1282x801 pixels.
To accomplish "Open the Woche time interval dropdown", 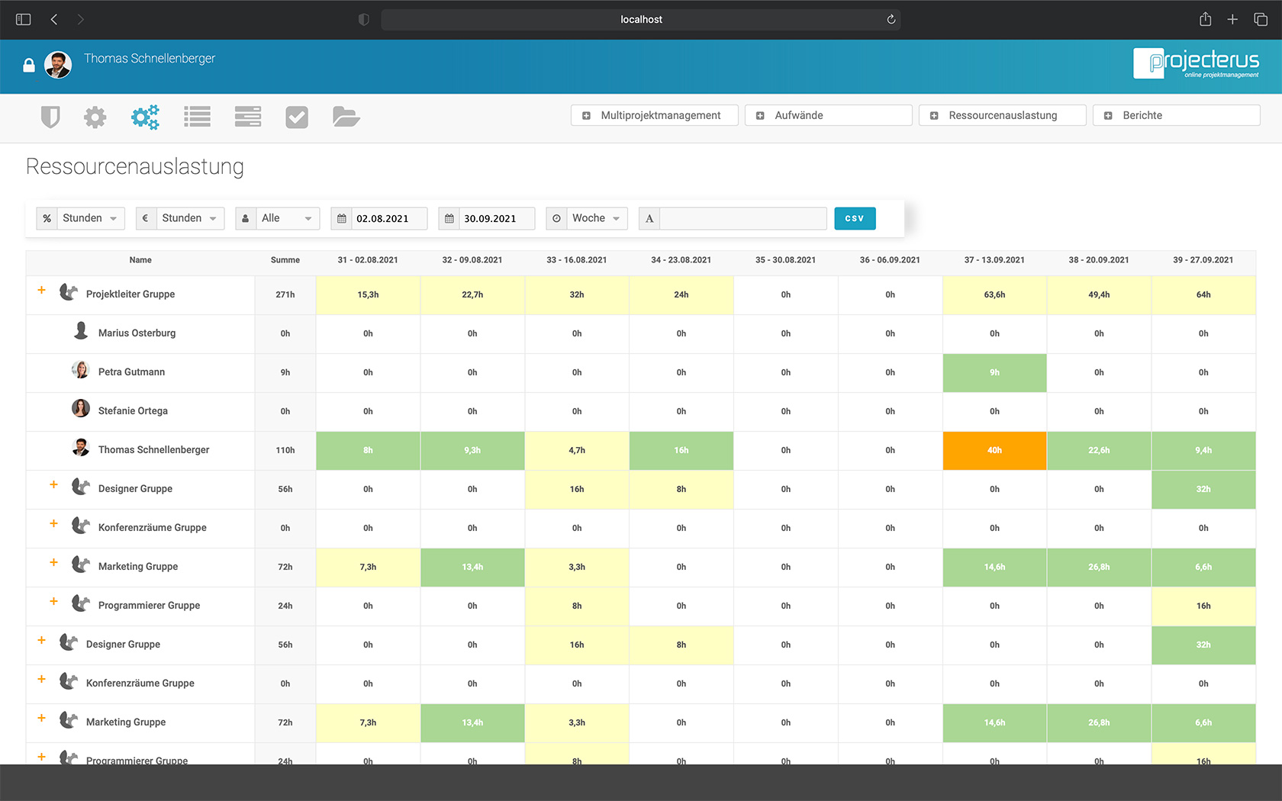I will point(595,218).
